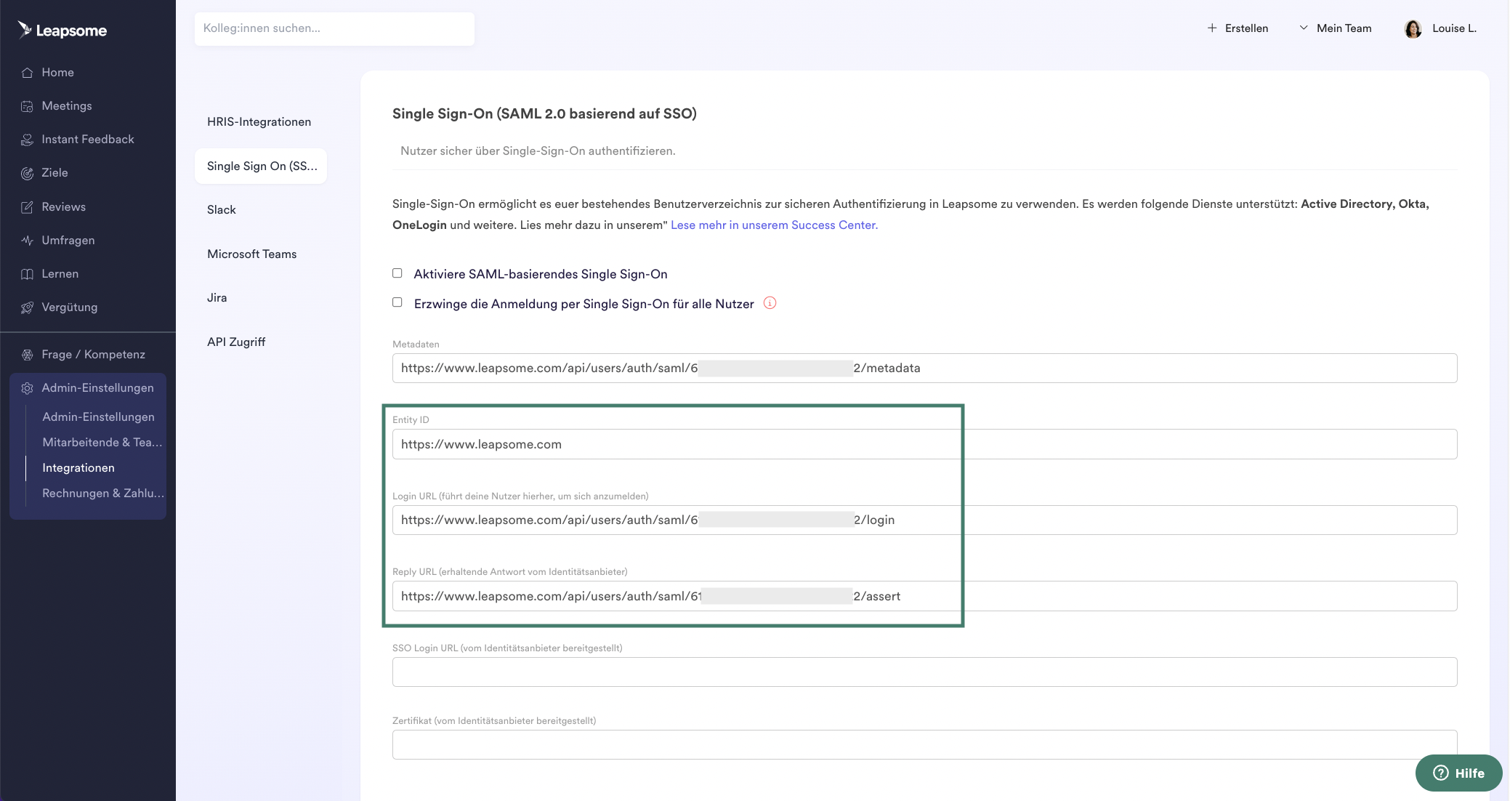
Task: Click the Erstellen button
Action: [1238, 28]
